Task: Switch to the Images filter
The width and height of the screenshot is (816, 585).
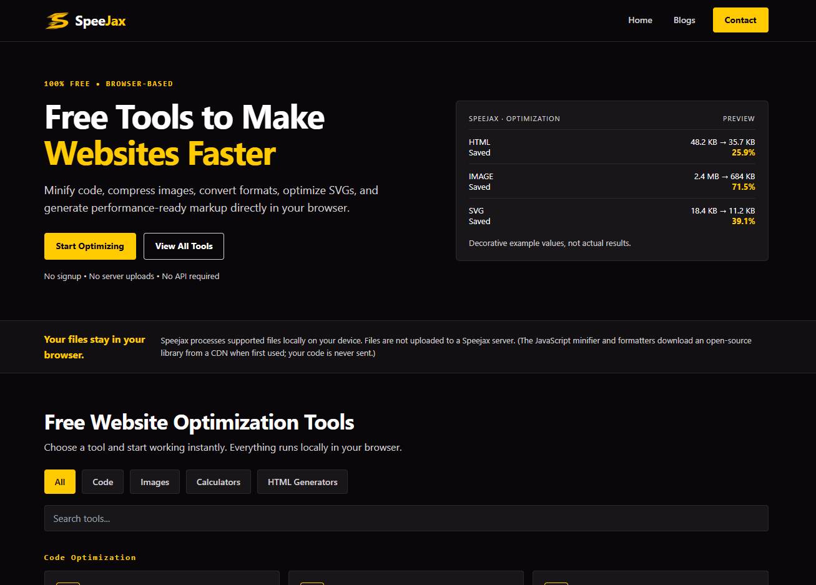Action: coord(155,482)
